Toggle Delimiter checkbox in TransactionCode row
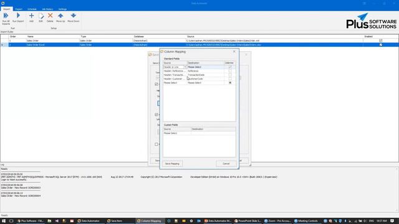This screenshot has height=224, width=399. 230,75
